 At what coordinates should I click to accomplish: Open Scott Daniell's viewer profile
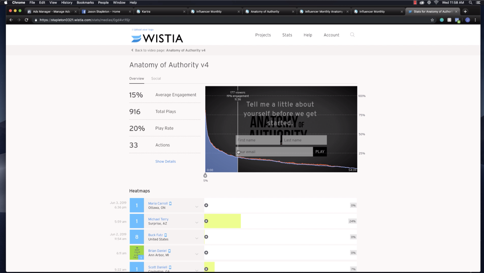[x=158, y=267]
